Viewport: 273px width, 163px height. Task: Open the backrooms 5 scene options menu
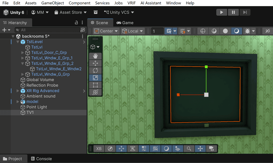pyautogui.click(x=83, y=36)
